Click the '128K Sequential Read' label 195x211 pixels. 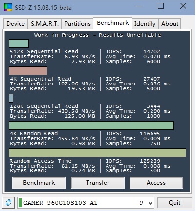point(44,106)
